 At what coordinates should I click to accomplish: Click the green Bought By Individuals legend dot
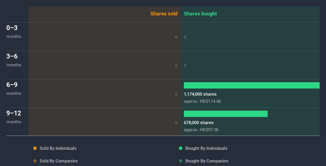click(181, 148)
